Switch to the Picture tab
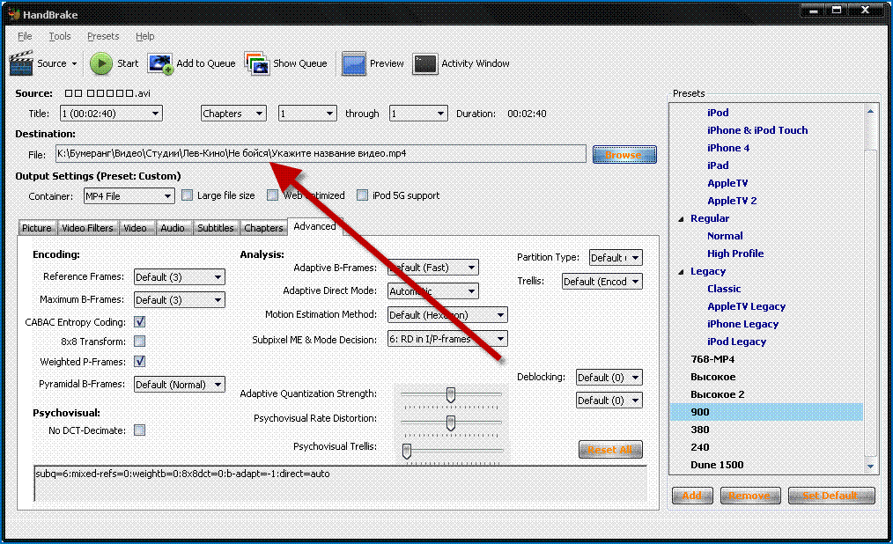 click(x=37, y=228)
